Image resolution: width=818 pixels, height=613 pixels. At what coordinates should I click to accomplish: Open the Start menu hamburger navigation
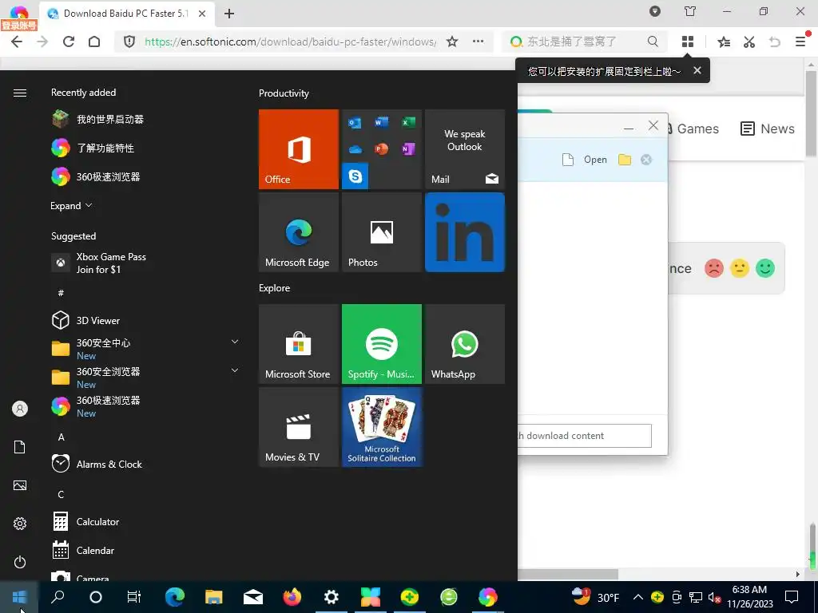coord(20,93)
